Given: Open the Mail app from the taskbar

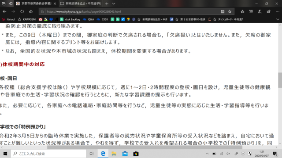Looking at the screenshot, I should coord(125,154).
